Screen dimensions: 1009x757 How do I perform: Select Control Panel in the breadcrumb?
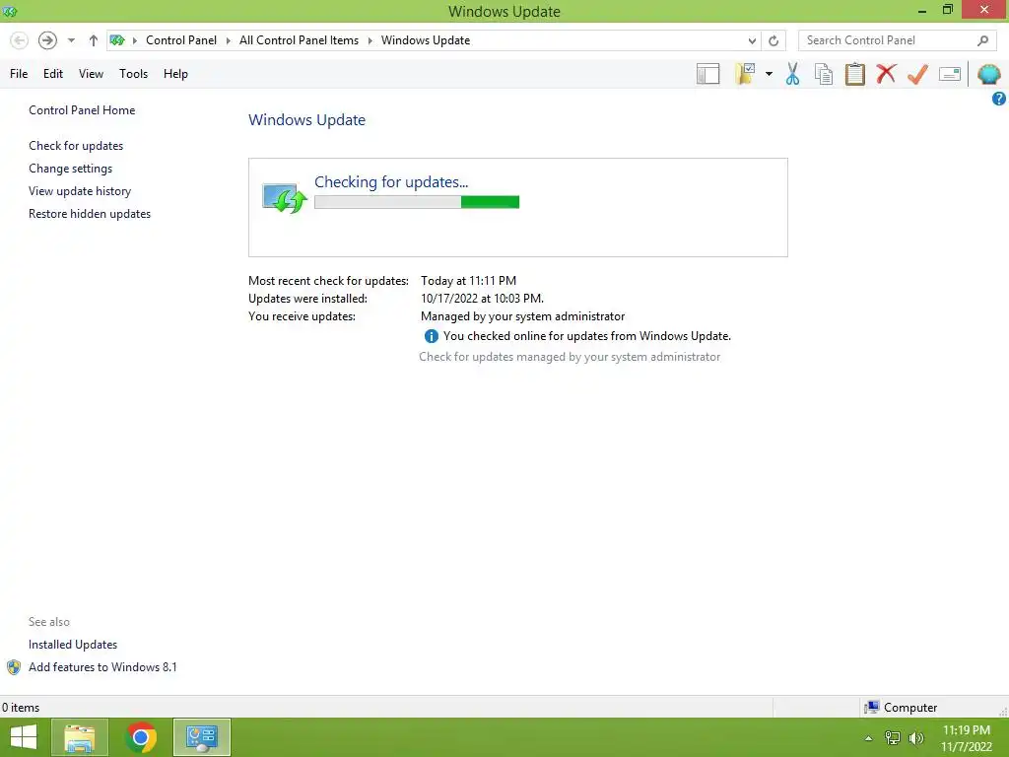tap(181, 40)
